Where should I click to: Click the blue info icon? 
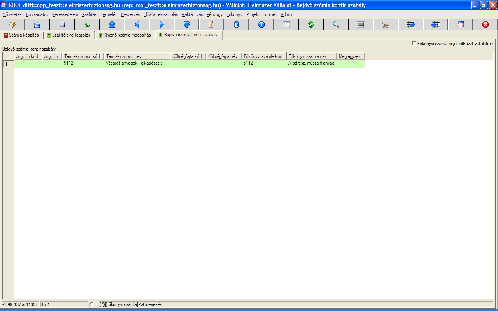(261, 24)
